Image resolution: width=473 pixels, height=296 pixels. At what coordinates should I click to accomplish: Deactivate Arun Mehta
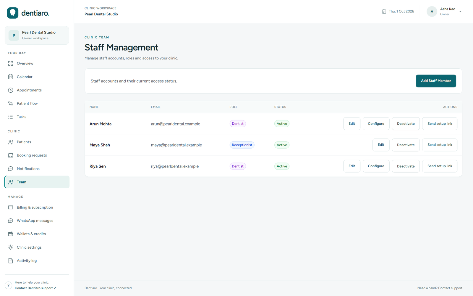(x=406, y=124)
